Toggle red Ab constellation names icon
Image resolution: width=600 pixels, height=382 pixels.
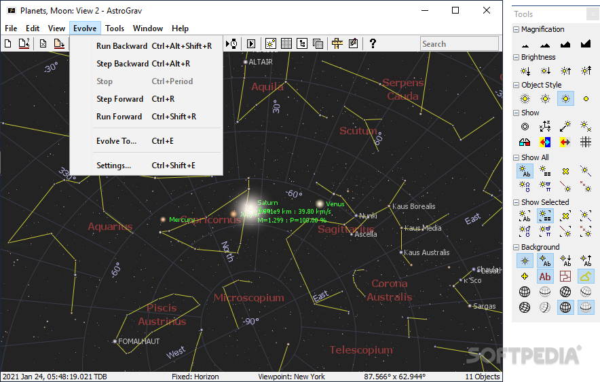click(545, 276)
